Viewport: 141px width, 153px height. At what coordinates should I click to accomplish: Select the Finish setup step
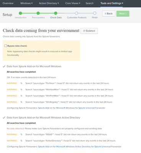point(95,13)
